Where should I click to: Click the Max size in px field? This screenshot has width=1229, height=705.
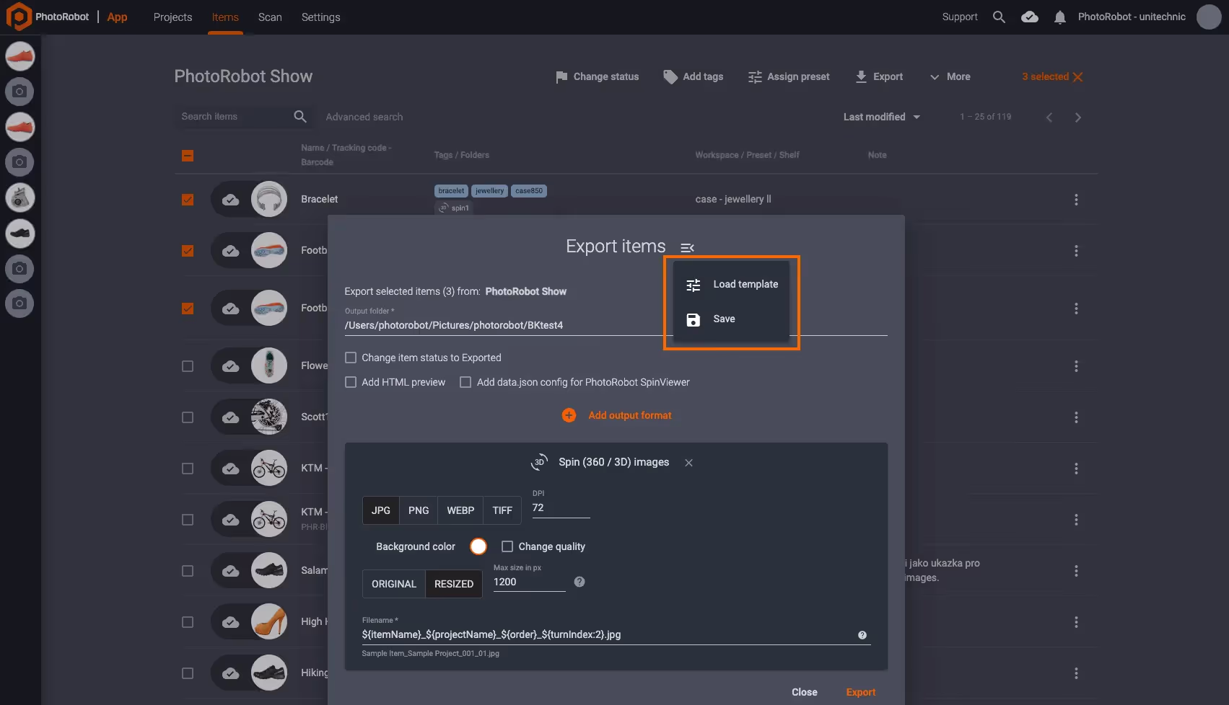(529, 582)
